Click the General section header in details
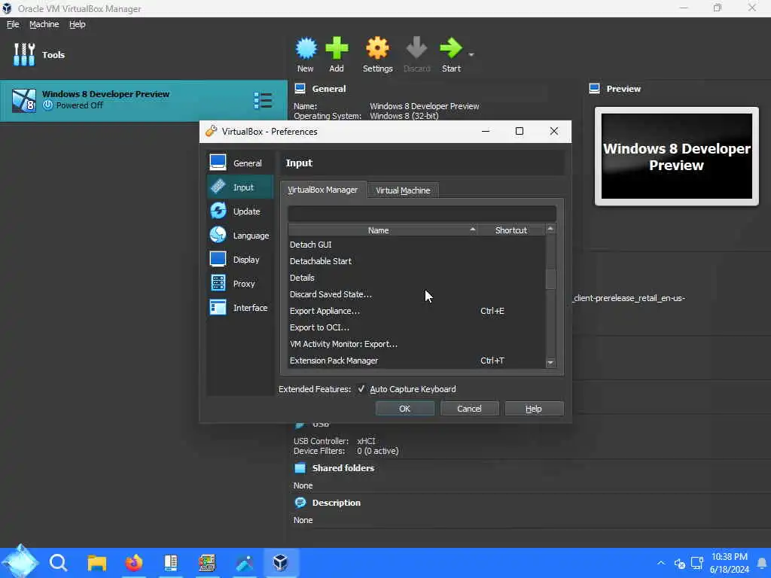Viewport: 771px width, 578px height. (328, 89)
